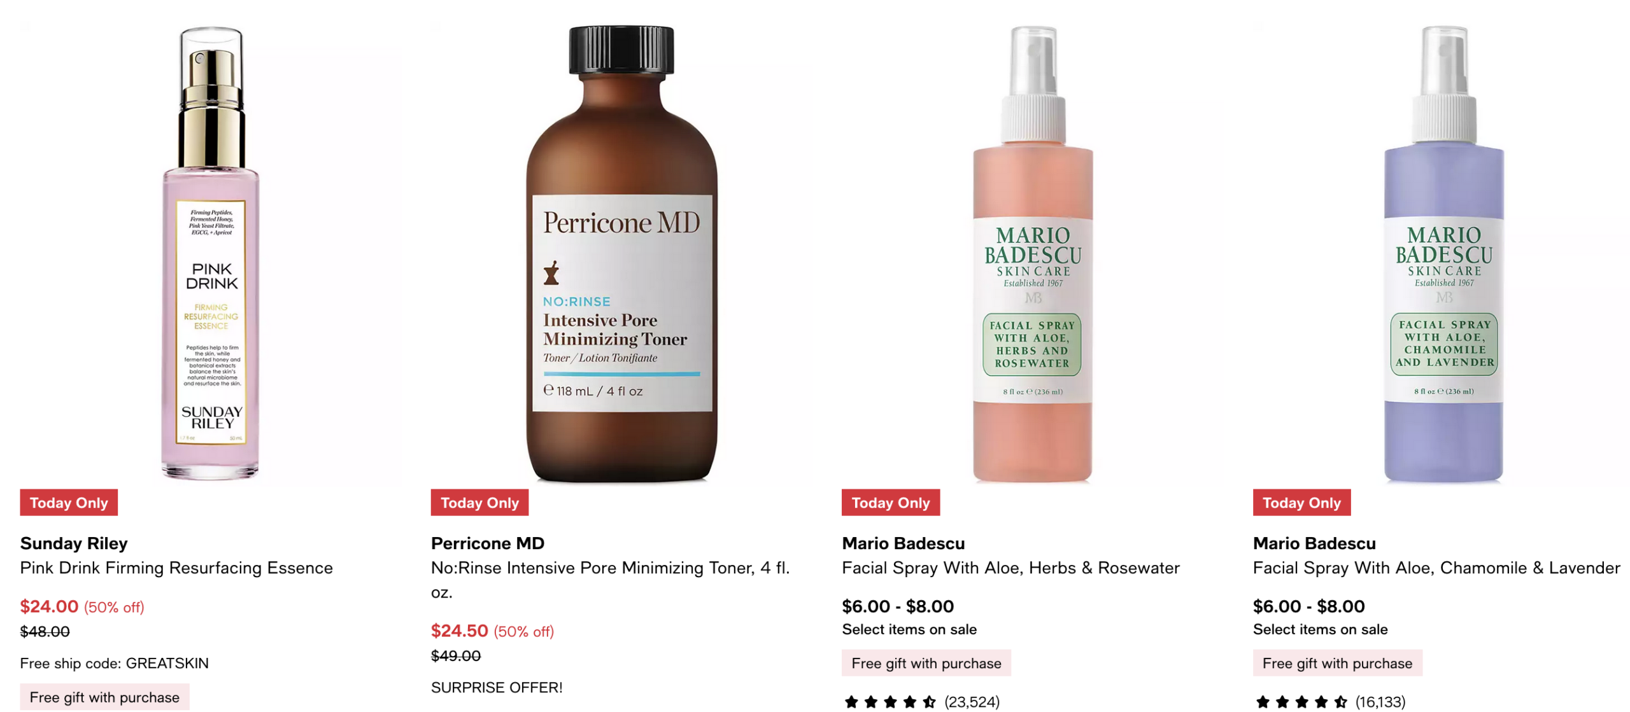The image size is (1630, 712).
Task: Click the Today Only badge under Perricone MD
Action: click(479, 503)
